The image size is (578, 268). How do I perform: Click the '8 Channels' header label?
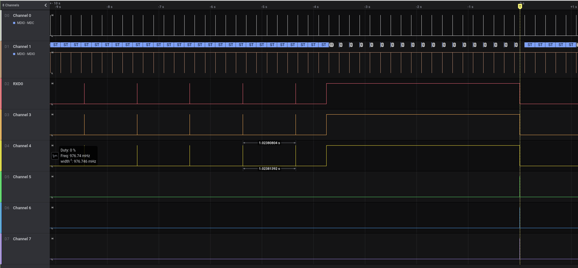click(x=11, y=5)
